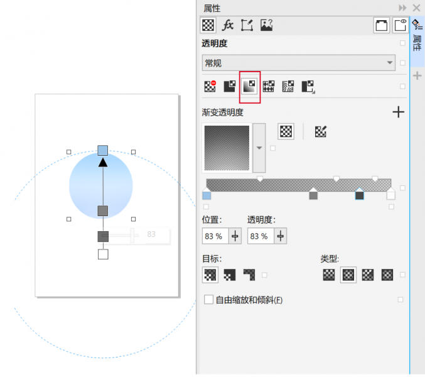Enable the 自由缩放和倾斜(F) checkbox
425x377 pixels.
pos(208,300)
